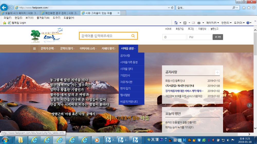The height and width of the screenshot is (144, 257).
Task: Close the 시와 그리움이 있는 마을 tab
Action: tap(118, 13)
